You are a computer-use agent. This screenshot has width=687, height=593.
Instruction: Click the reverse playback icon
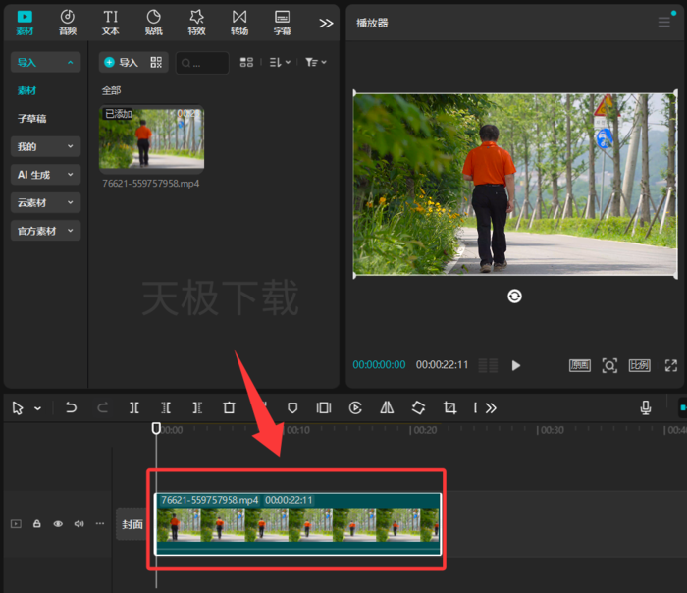tap(355, 408)
